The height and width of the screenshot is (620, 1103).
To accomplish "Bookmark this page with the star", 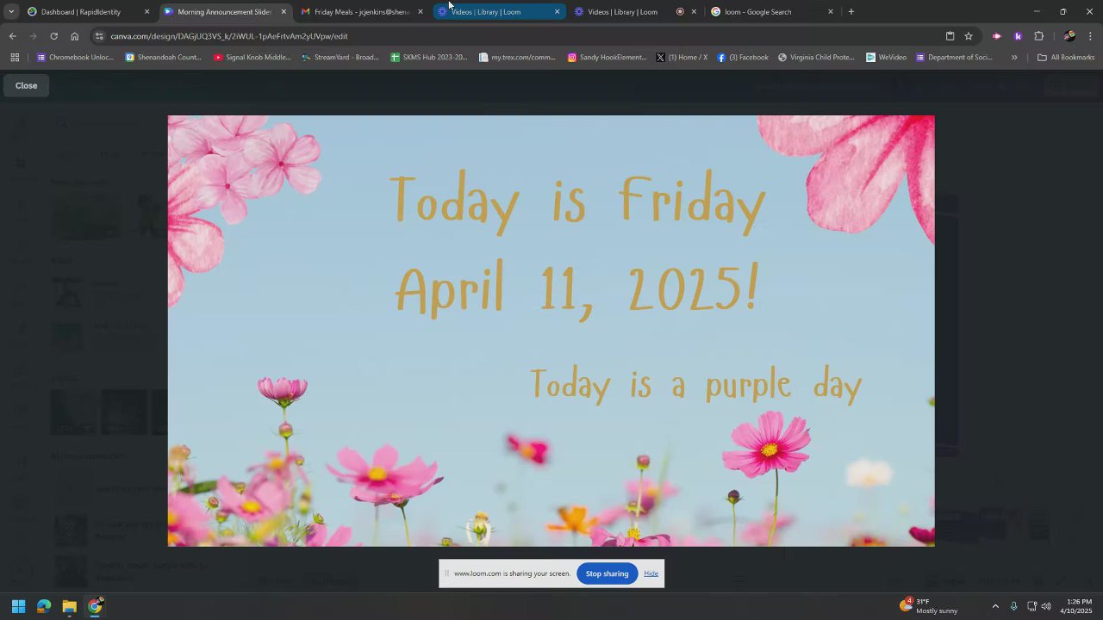I will (x=969, y=36).
